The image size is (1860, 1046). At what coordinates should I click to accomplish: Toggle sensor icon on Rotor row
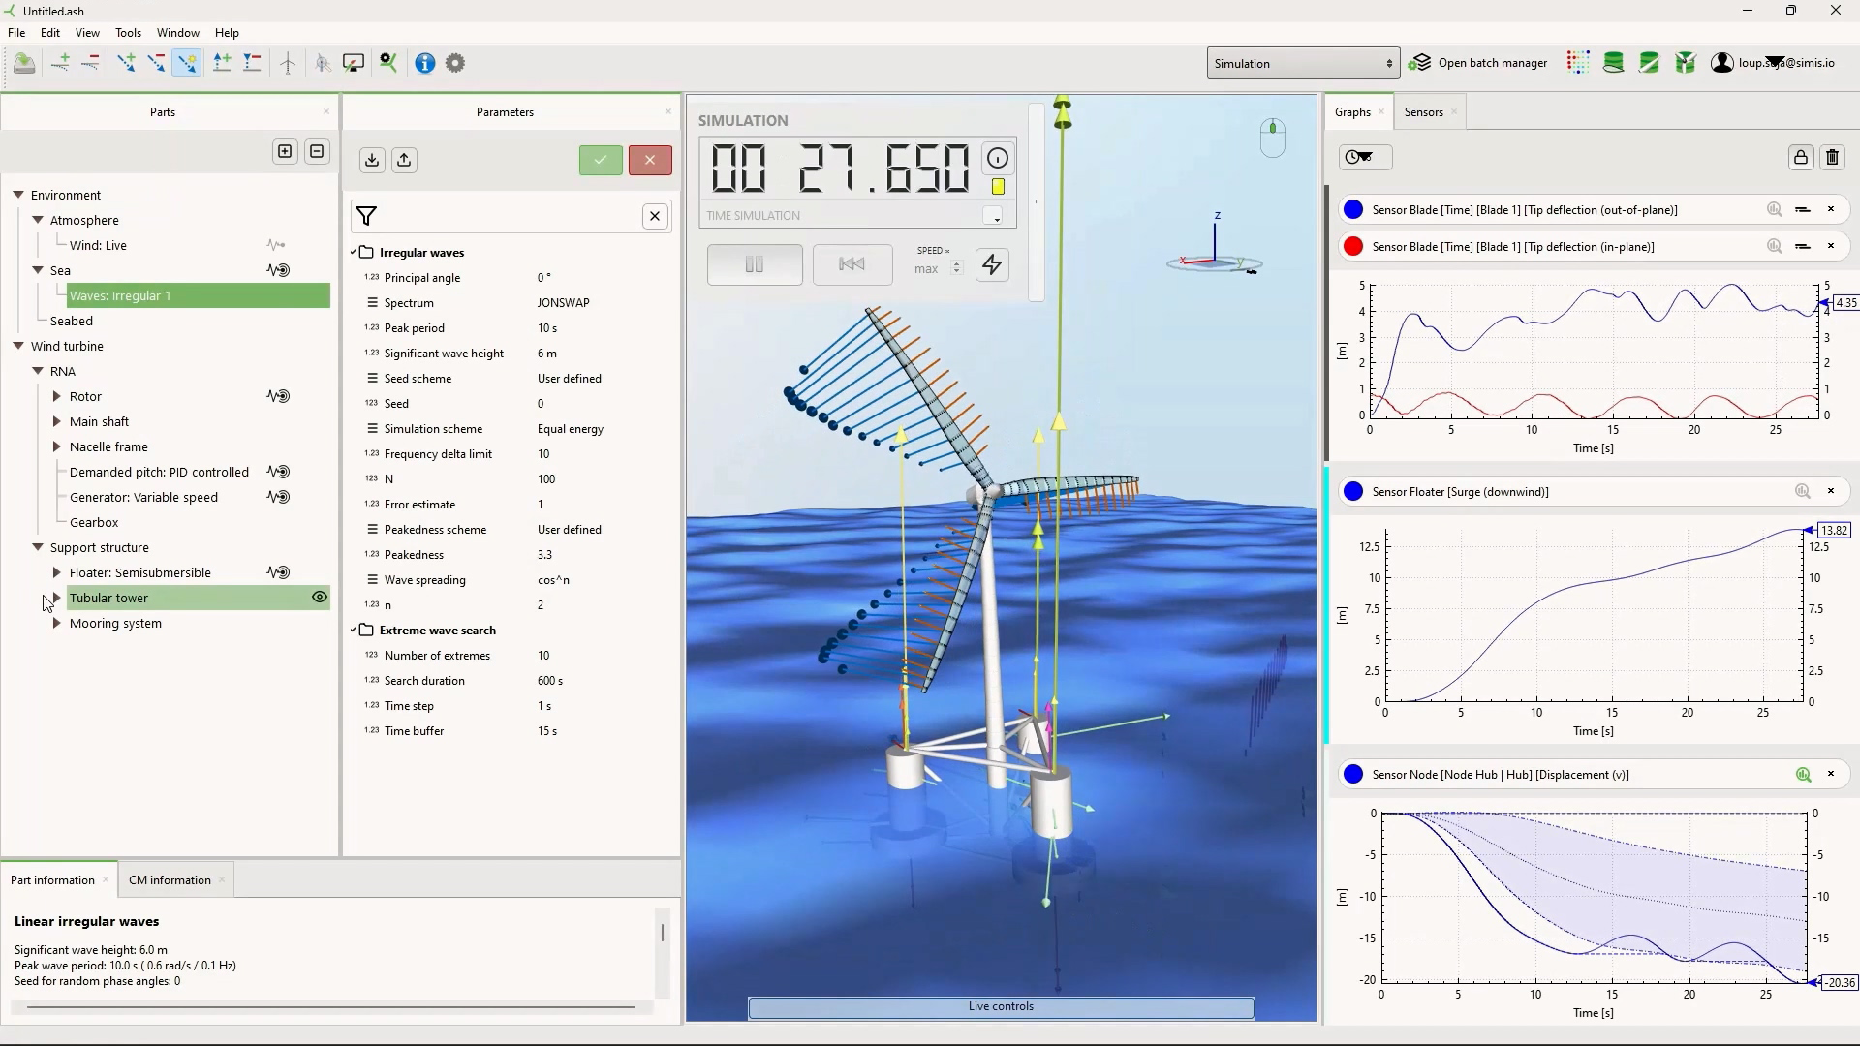pos(278,396)
